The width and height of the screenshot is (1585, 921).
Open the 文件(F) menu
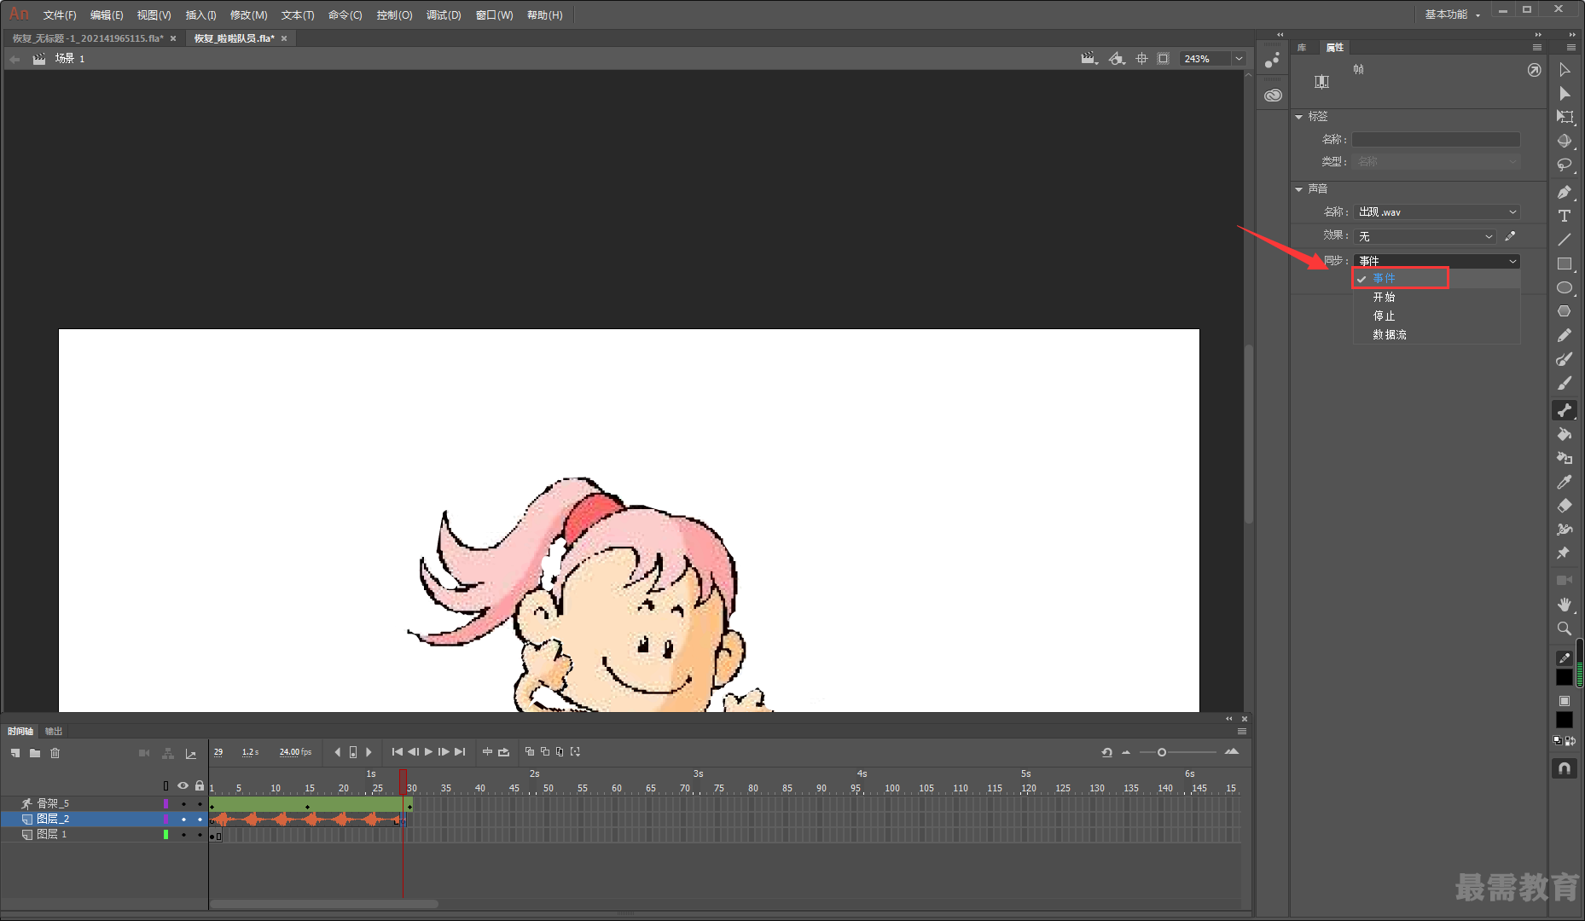pyautogui.click(x=60, y=15)
